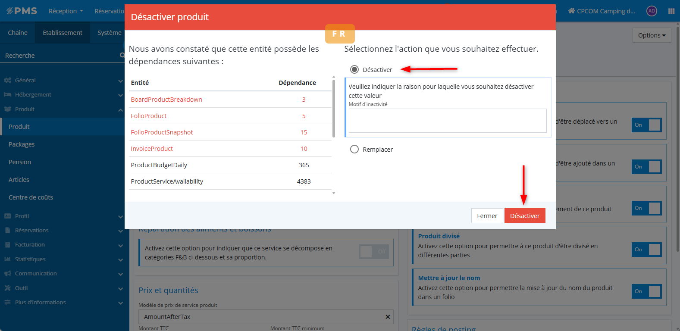Click the Statistiques chart icon
The width and height of the screenshot is (680, 331).
click(x=7, y=259)
